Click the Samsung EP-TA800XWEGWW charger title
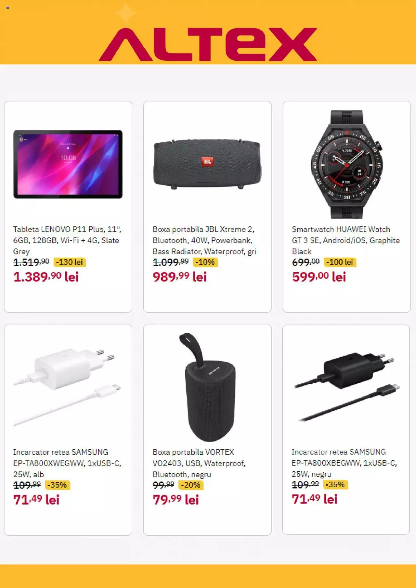416x588 pixels. (x=67, y=463)
